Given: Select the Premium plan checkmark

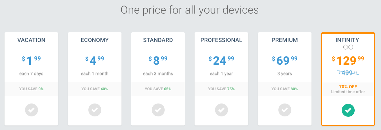Looking at the screenshot, I should 285,110.
